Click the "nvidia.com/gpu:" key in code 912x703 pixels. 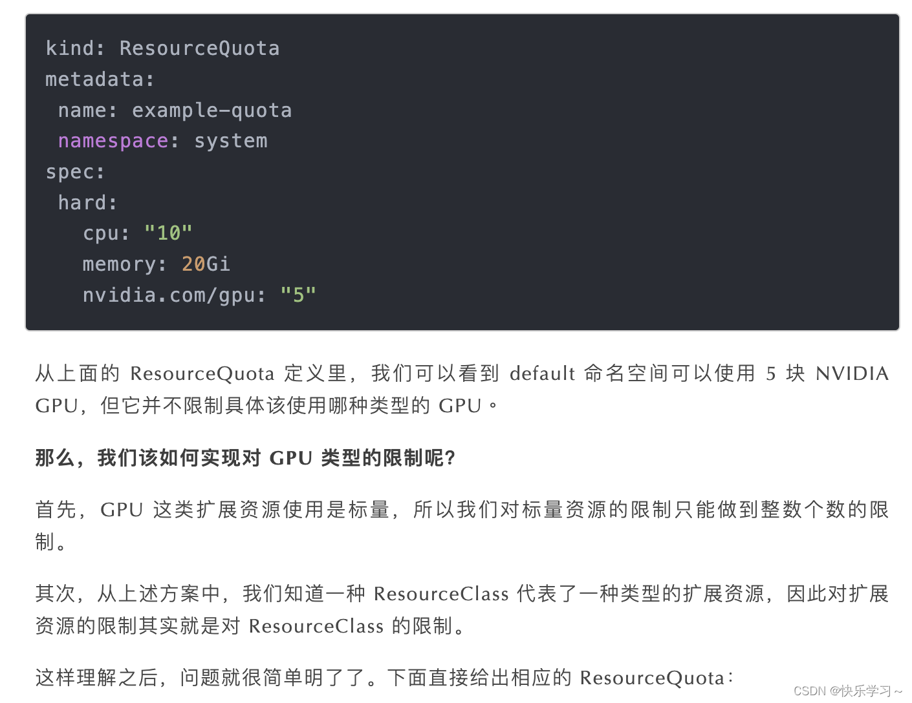click(173, 295)
